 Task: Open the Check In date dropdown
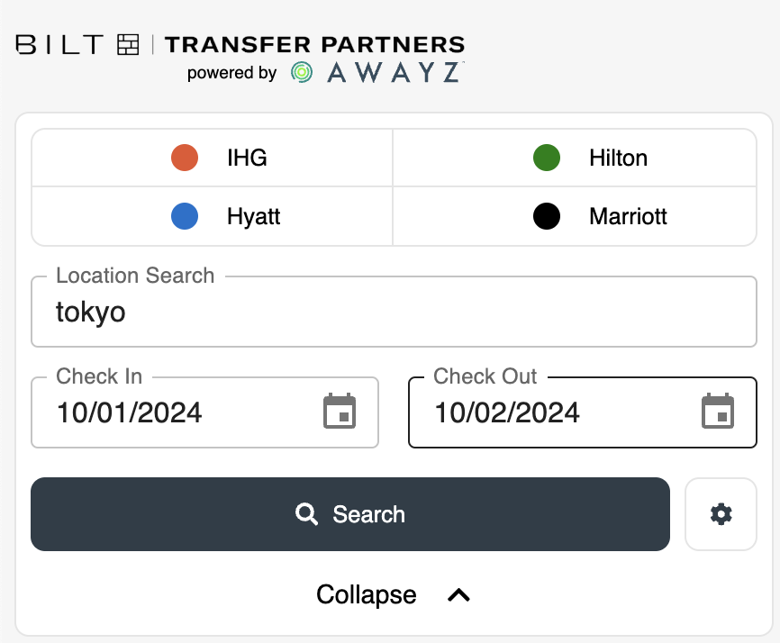coord(204,412)
